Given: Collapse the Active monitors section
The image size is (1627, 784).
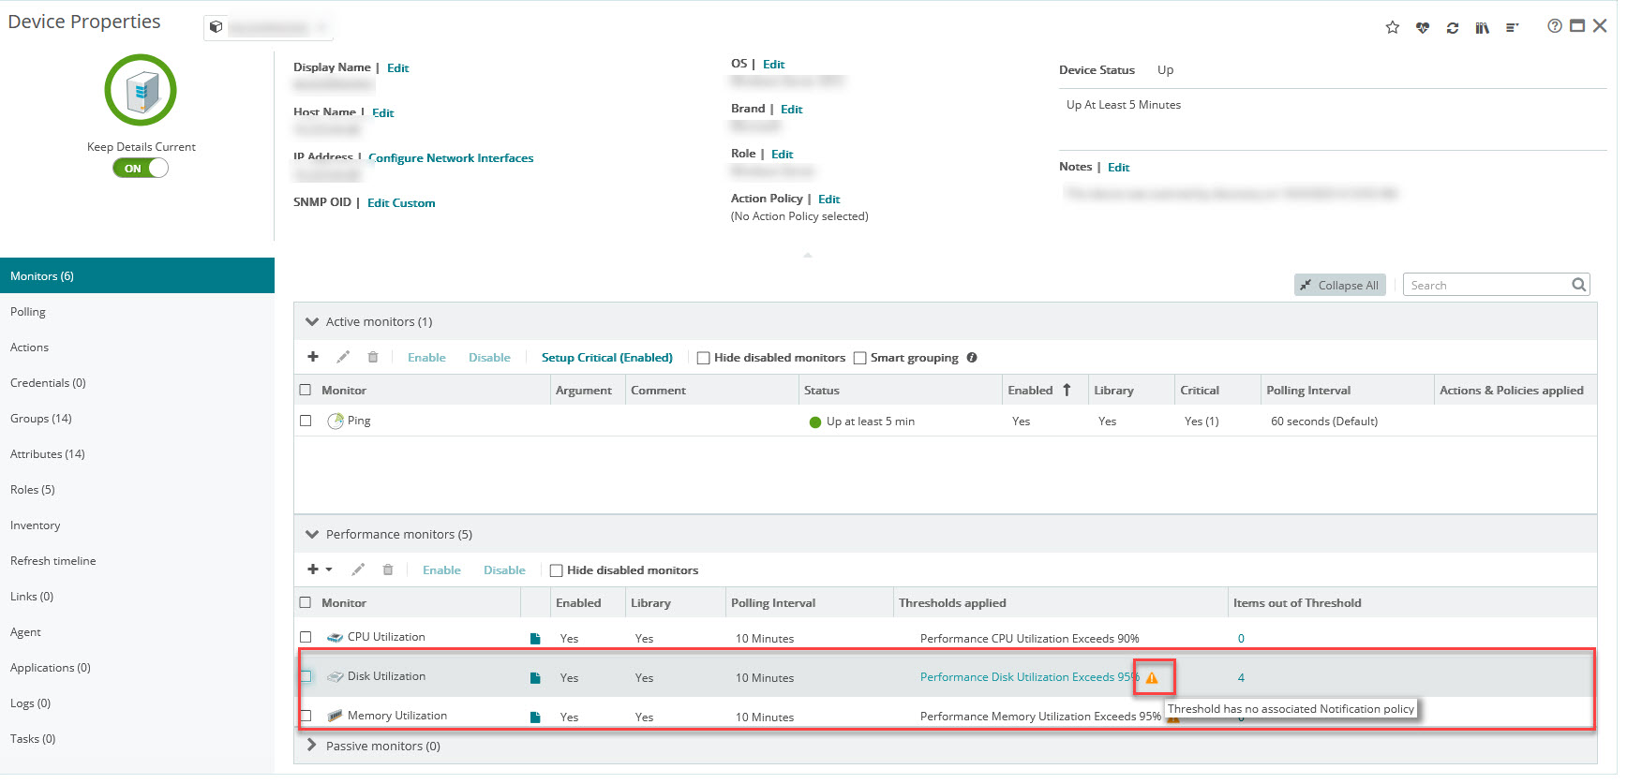Looking at the screenshot, I should 312,321.
